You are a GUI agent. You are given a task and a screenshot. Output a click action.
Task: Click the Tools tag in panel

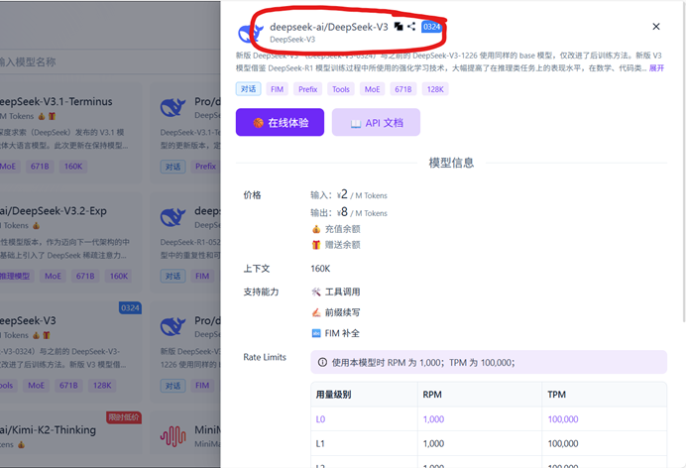coord(341,89)
